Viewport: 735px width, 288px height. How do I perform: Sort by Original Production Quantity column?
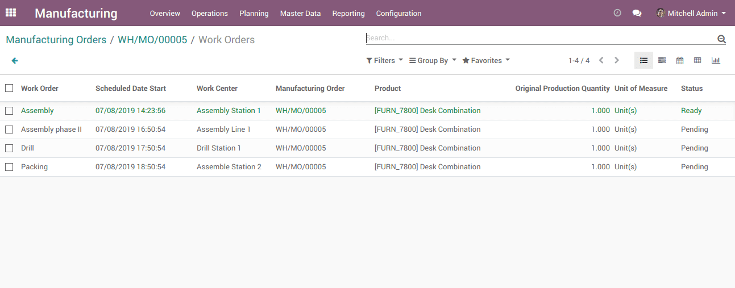(563, 88)
